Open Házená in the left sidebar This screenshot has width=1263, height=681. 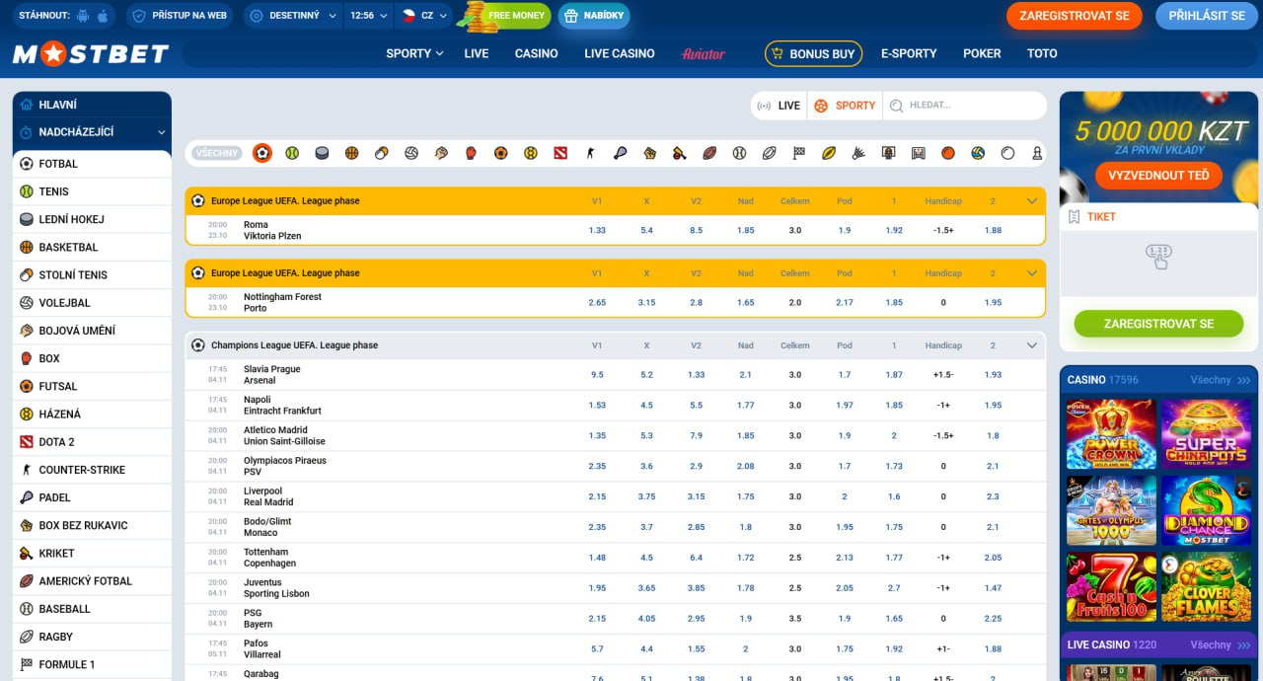point(92,414)
